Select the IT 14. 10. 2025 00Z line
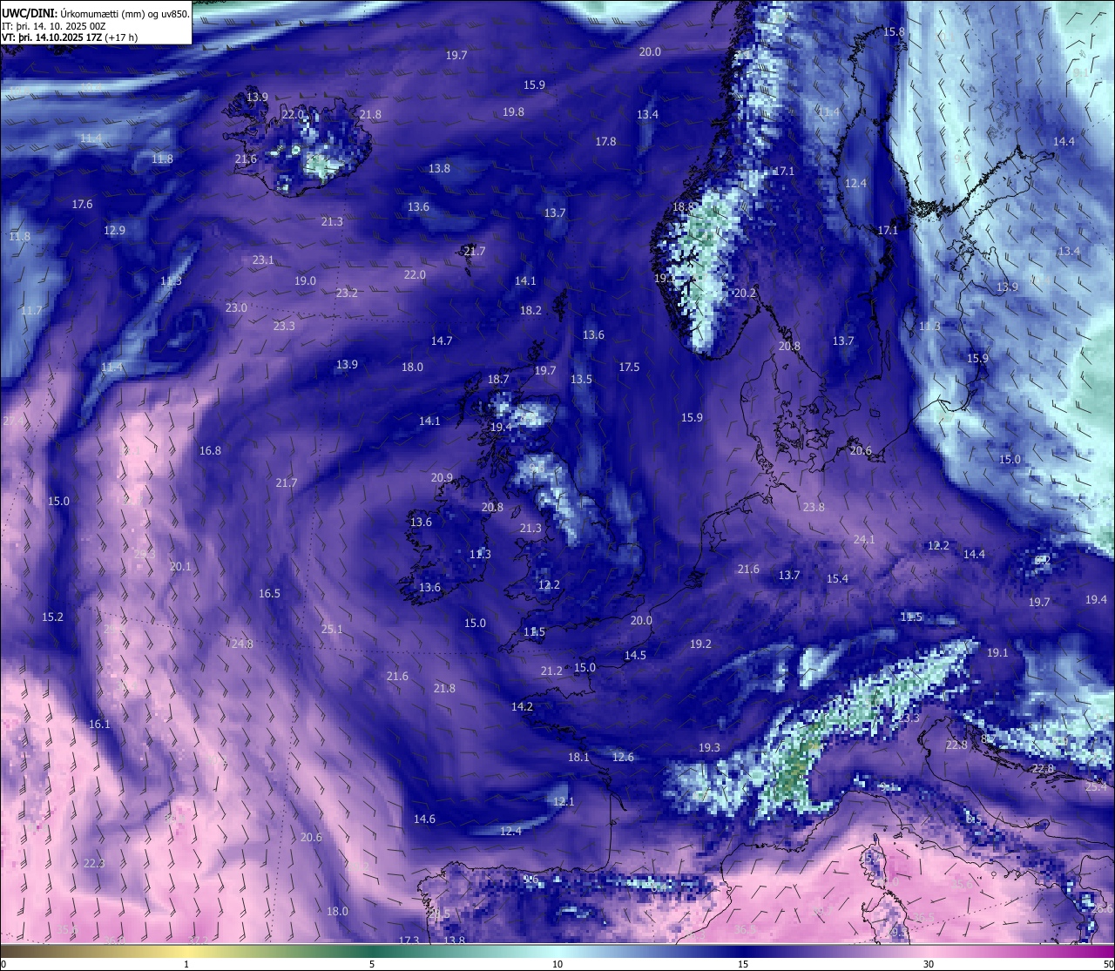Viewport: 1115px width, 971px height. [54, 25]
